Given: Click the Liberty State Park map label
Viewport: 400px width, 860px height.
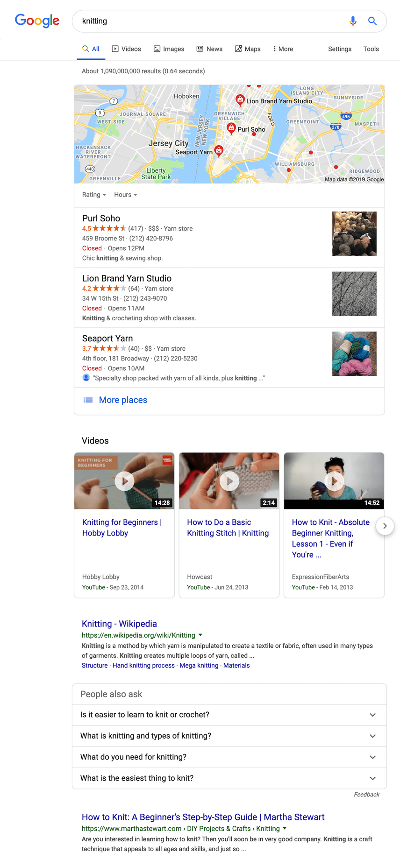Looking at the screenshot, I should pos(156,174).
